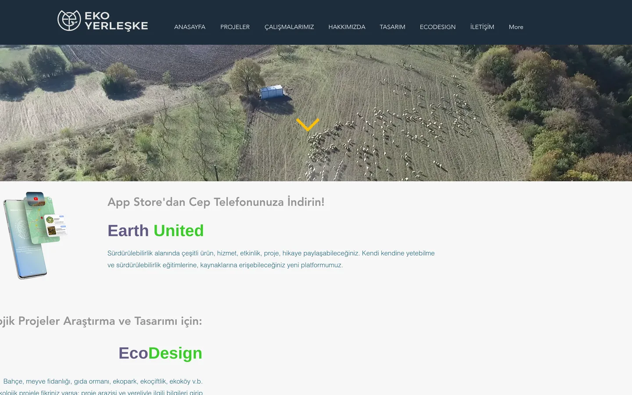
Task: Open the HAKKIMIZDA page
Action: (347, 27)
